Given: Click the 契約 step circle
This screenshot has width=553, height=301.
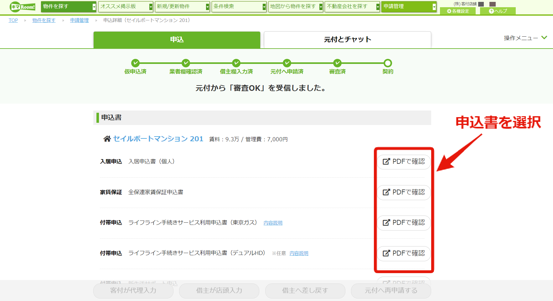Looking at the screenshot, I should (x=388, y=63).
